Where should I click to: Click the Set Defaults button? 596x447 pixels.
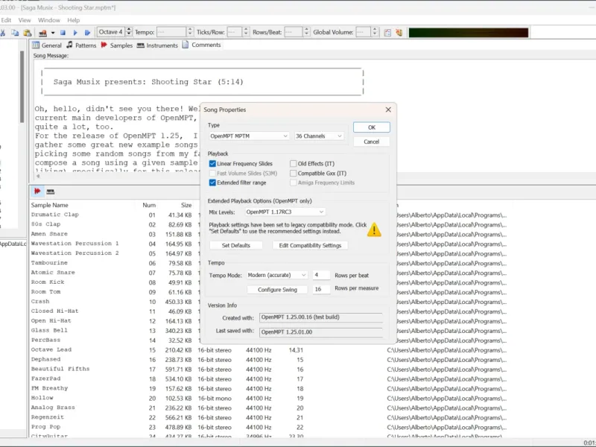[235, 245]
